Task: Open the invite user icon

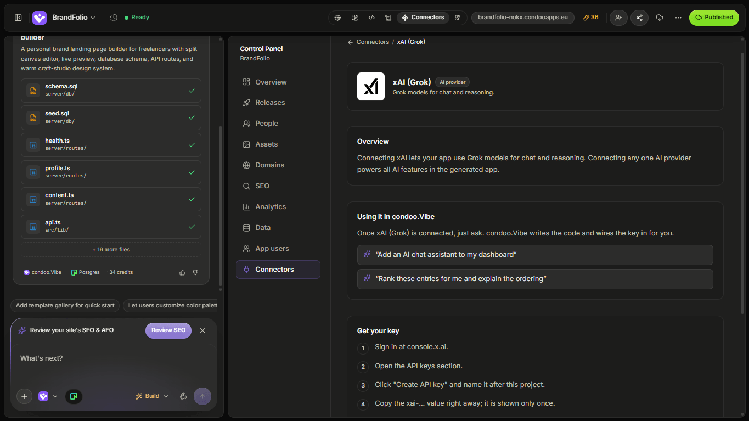Action: pos(618,18)
